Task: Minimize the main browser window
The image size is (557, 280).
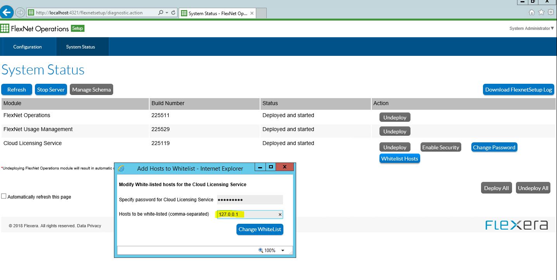Action: pyautogui.click(x=523, y=2)
